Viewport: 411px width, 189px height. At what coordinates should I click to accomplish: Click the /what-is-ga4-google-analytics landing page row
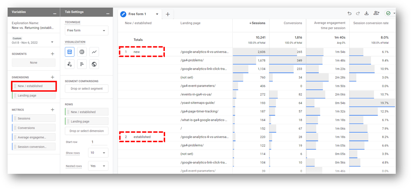pyautogui.click(x=204, y=120)
